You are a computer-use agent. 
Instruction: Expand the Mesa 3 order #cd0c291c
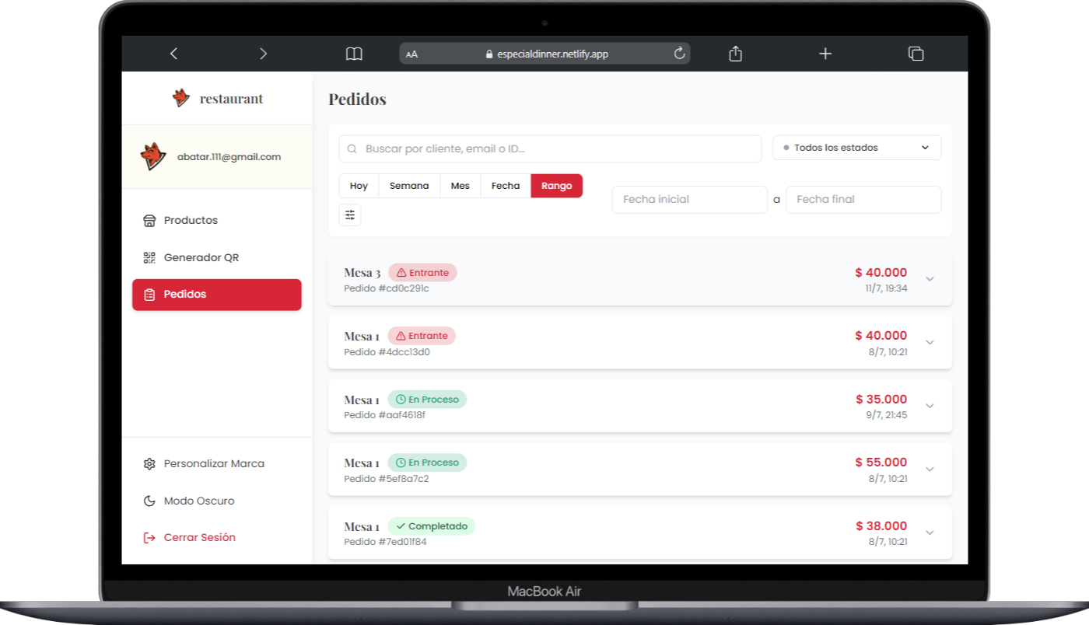click(930, 279)
